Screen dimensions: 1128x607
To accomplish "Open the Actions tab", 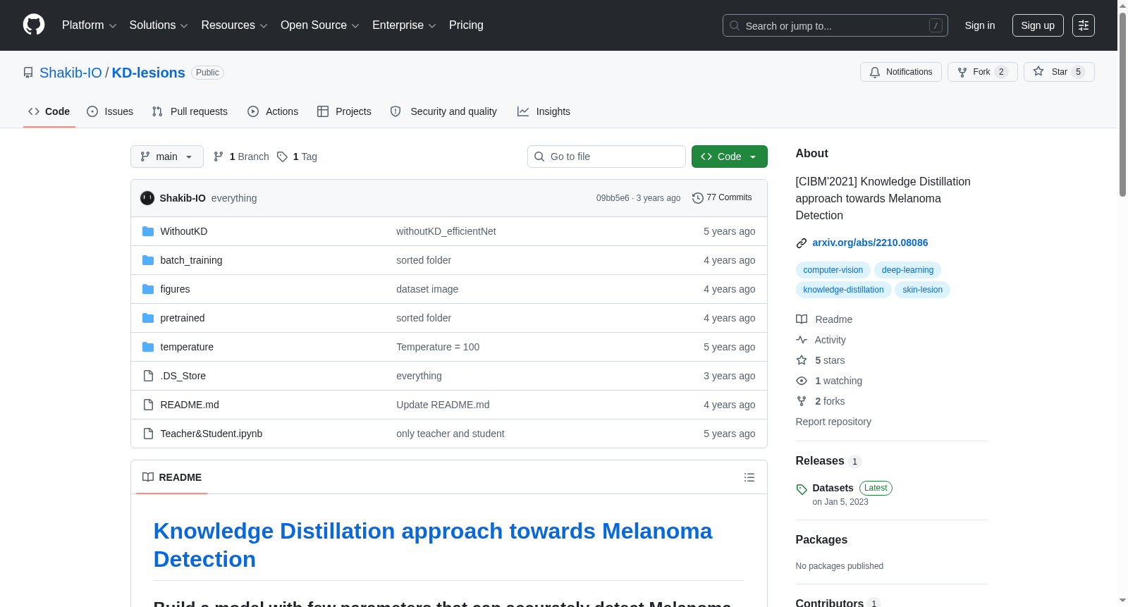I will [x=273, y=111].
